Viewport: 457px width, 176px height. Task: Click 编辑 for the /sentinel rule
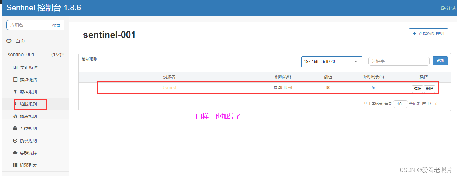[418, 89]
